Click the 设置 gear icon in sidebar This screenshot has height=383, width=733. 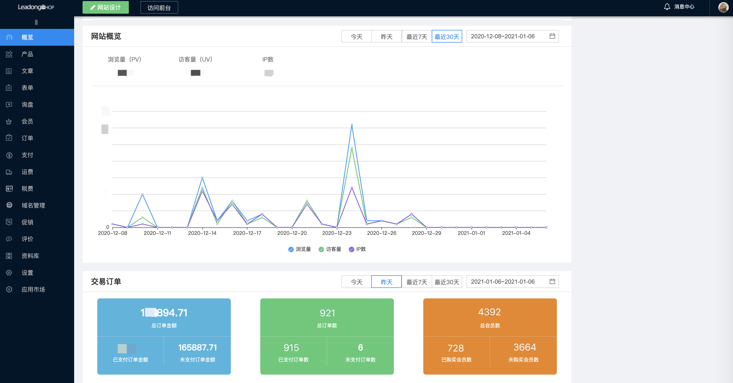9,273
